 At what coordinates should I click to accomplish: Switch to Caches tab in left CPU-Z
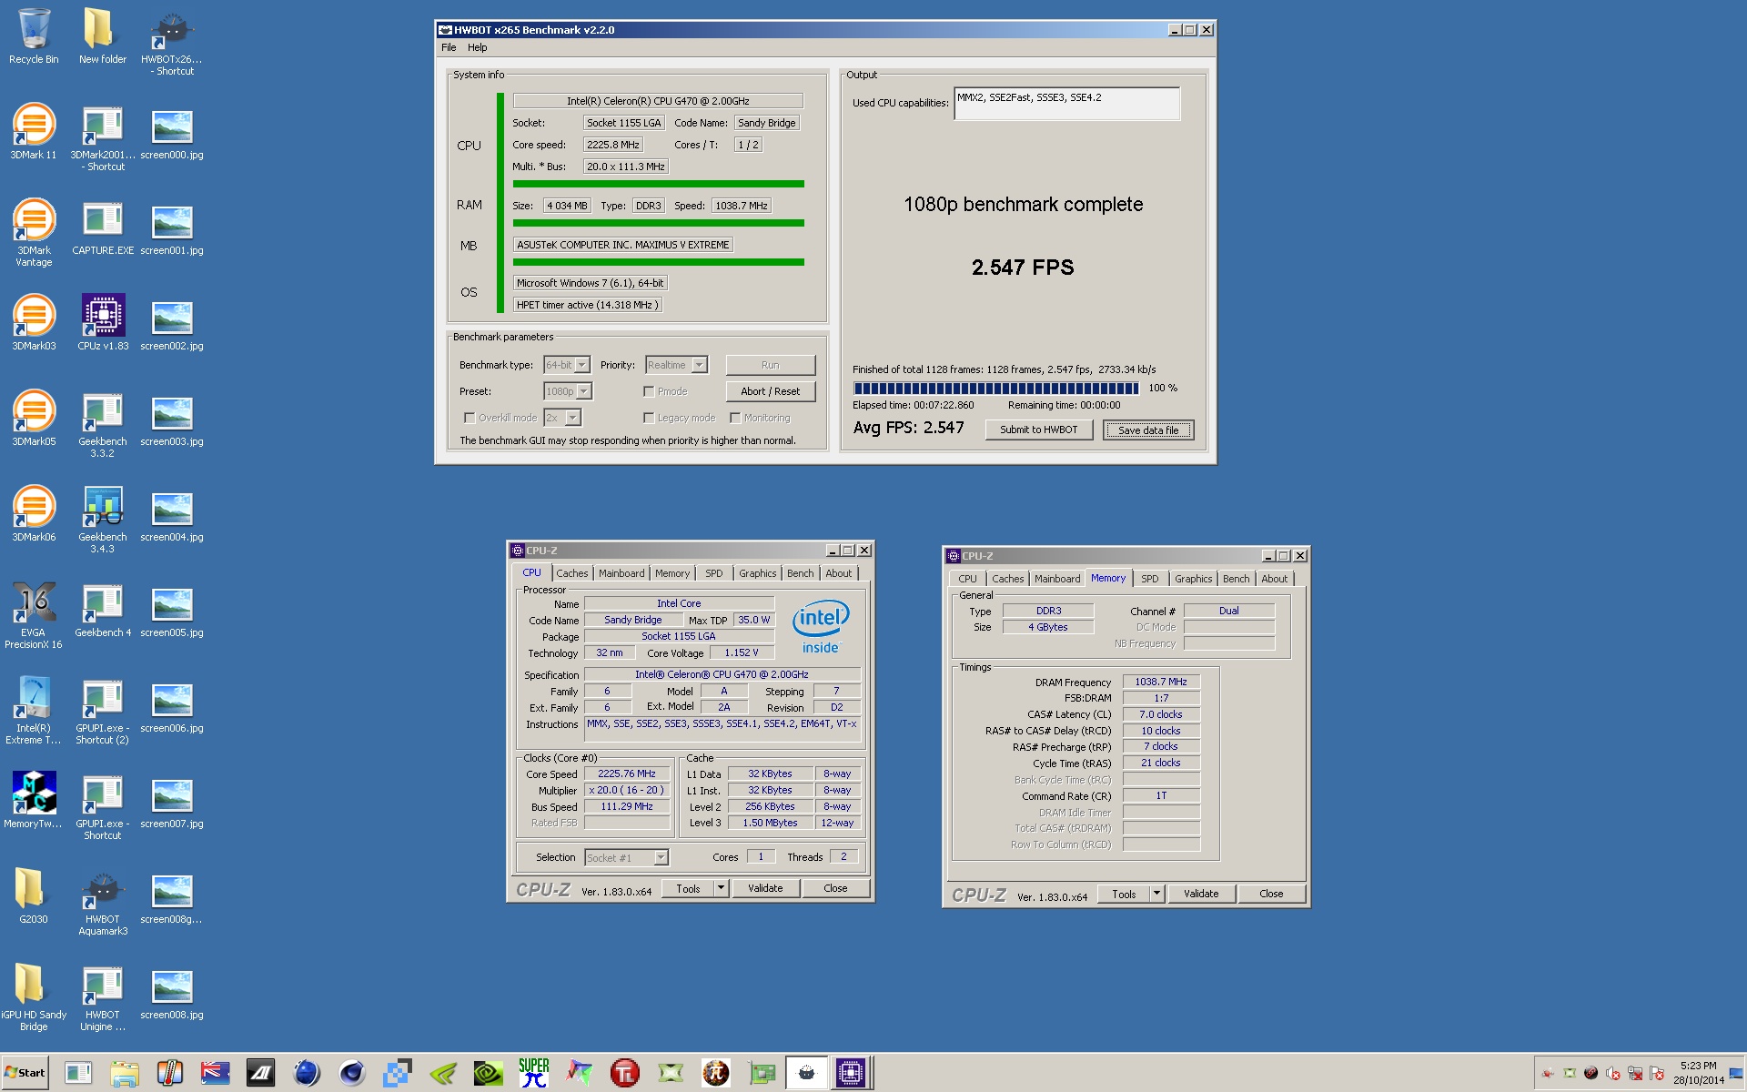[x=572, y=573]
